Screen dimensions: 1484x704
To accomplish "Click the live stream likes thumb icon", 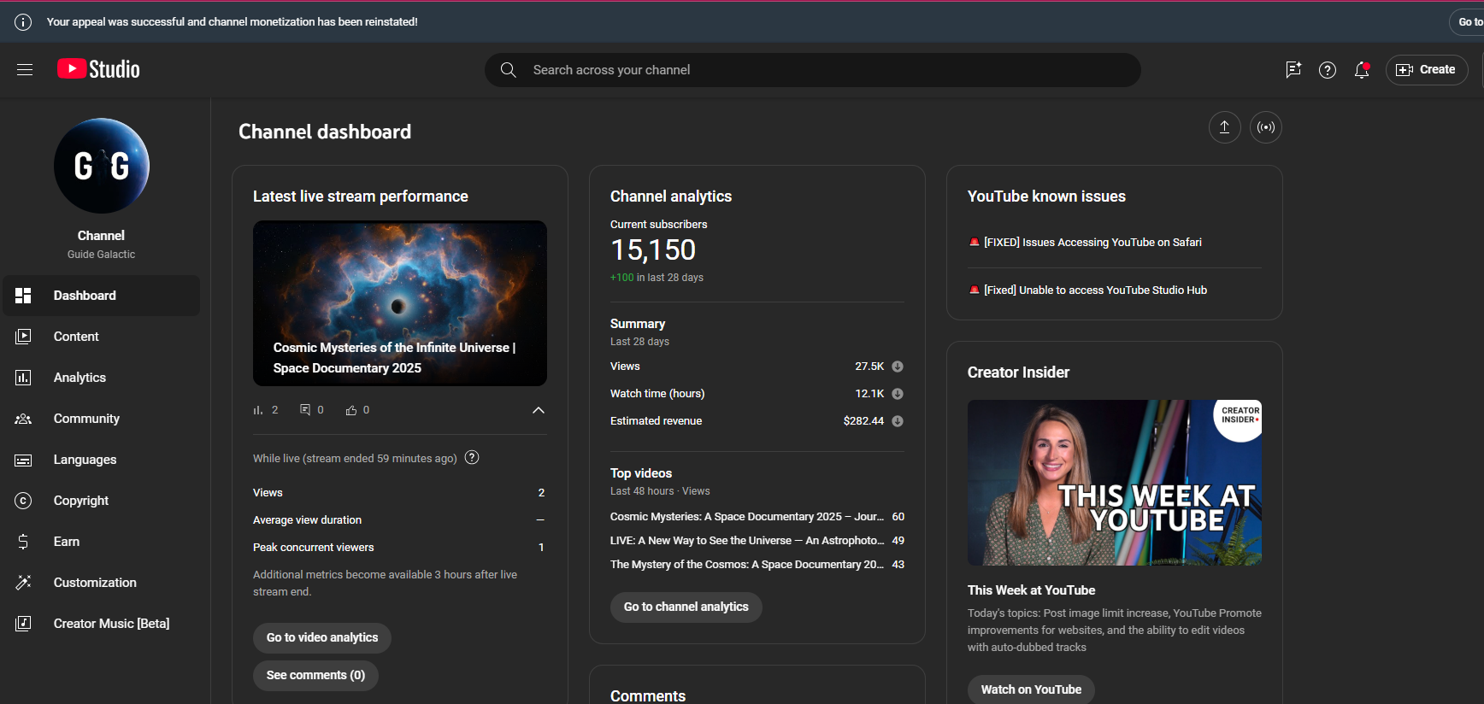I will coord(351,410).
